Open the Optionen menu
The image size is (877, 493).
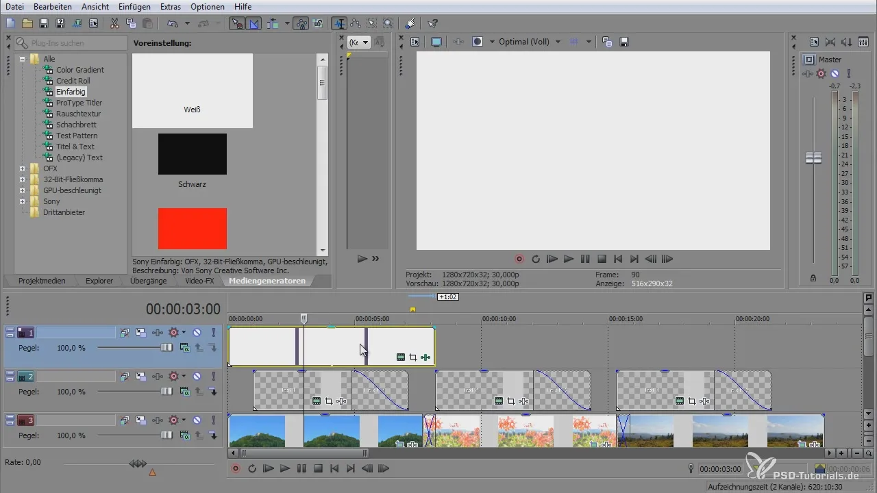click(x=207, y=6)
